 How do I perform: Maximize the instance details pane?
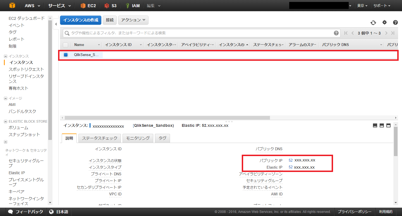388,125
